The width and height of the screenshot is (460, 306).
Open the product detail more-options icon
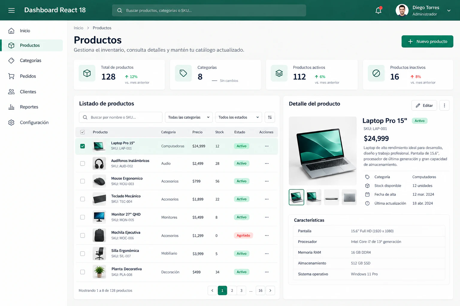[444, 105]
